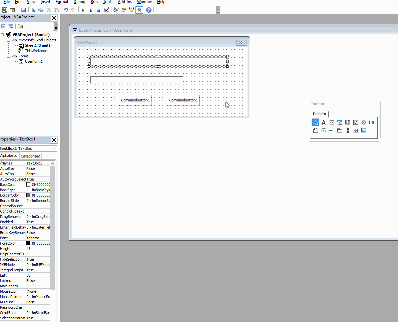Open Find with the binoculars icon

pyautogui.click(x=56, y=10)
